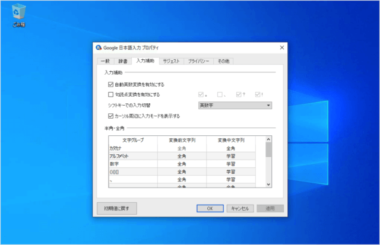This screenshot has height=245, width=380.
Task: Switch to the 辞書 tab
Action: (123, 61)
